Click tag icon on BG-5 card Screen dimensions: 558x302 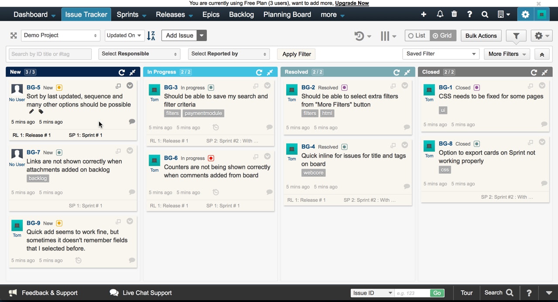pos(41,112)
